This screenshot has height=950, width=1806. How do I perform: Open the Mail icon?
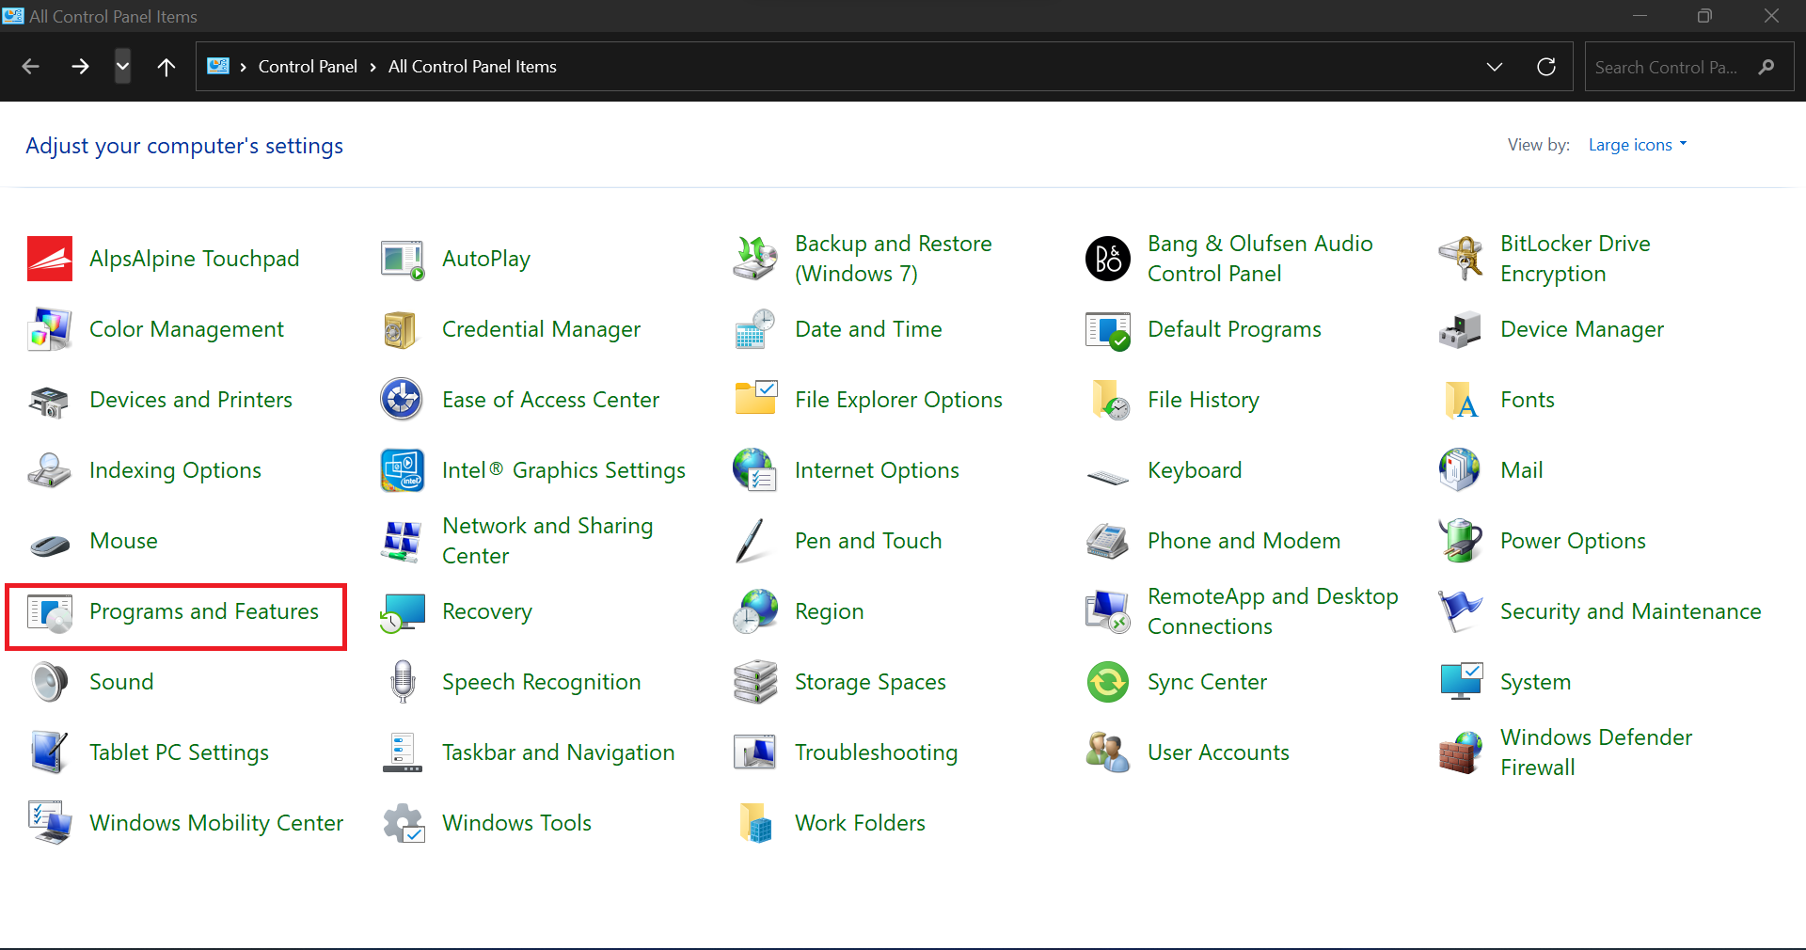(1461, 470)
